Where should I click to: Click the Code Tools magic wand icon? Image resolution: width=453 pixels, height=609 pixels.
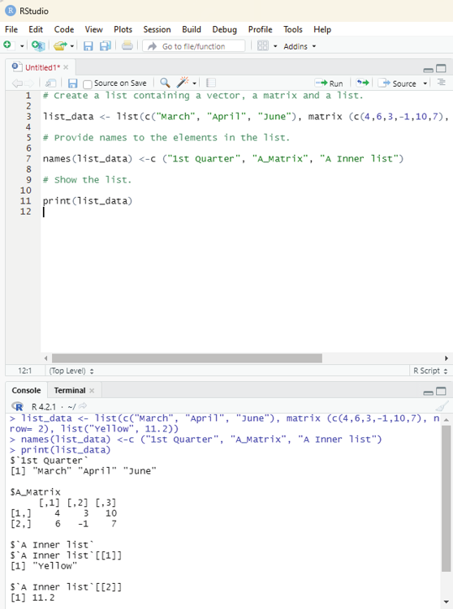pos(183,83)
